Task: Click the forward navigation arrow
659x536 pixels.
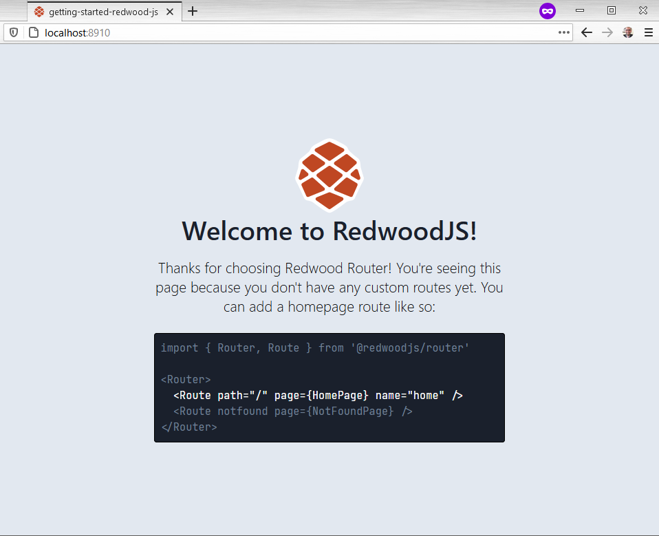Action: 607,32
